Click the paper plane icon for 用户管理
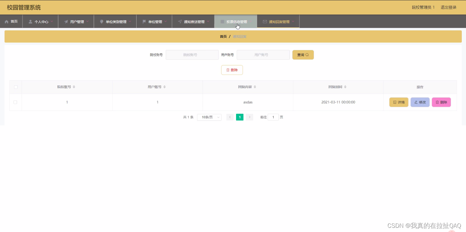 [x=66, y=22]
